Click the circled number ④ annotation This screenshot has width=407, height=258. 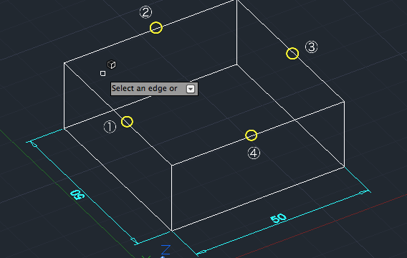click(x=254, y=153)
